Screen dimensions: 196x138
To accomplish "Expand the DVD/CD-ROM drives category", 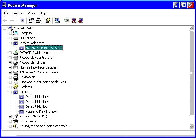I will (x=10, y=53).
